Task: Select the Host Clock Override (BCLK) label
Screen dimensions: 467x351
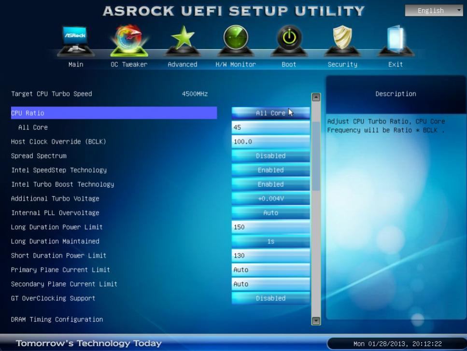Action: 58,142
